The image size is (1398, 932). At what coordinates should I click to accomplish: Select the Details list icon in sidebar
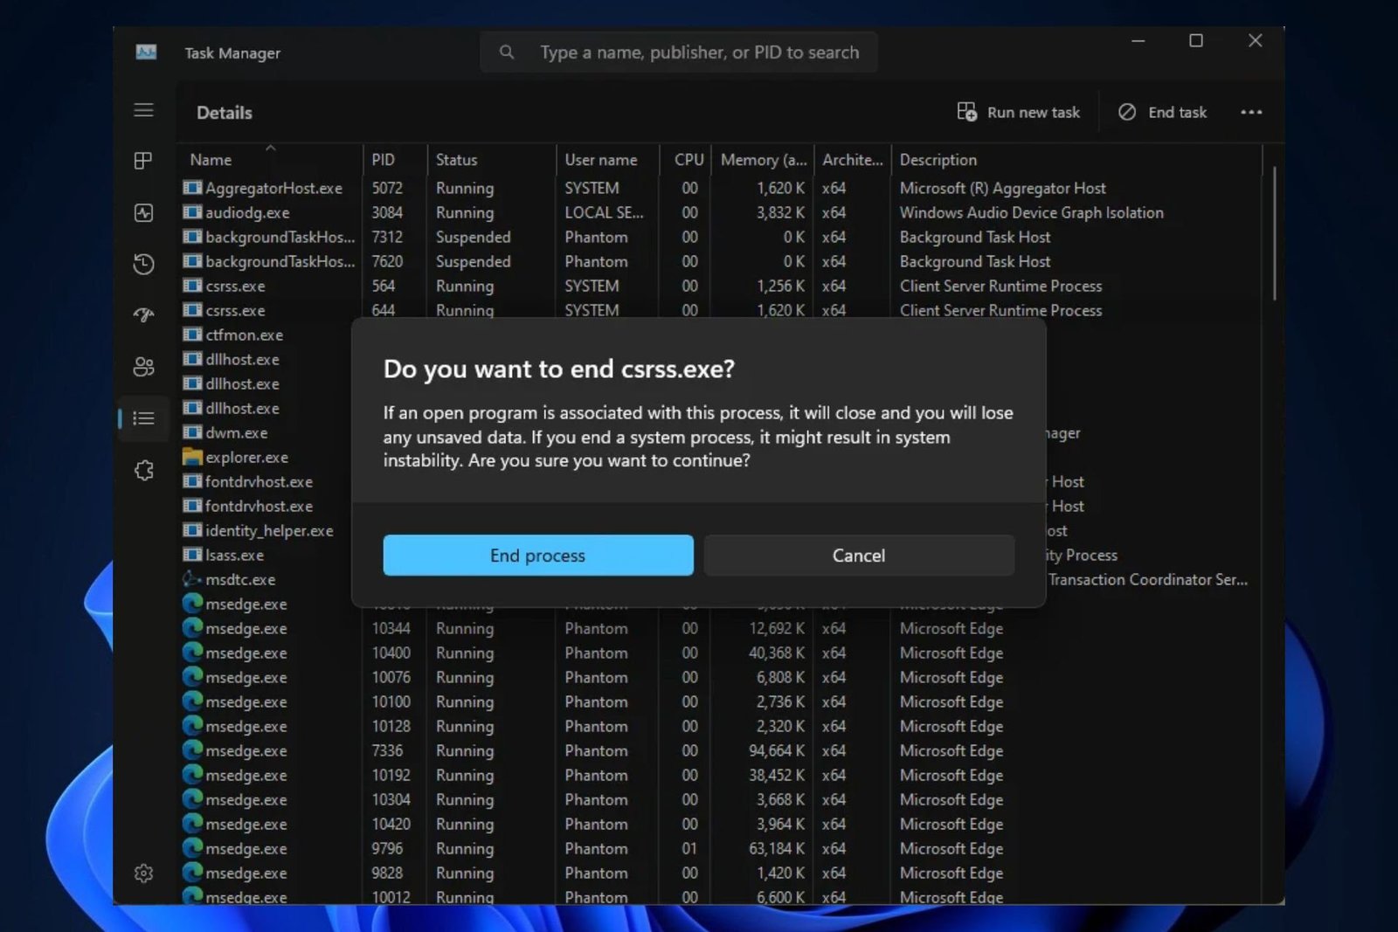[143, 418]
